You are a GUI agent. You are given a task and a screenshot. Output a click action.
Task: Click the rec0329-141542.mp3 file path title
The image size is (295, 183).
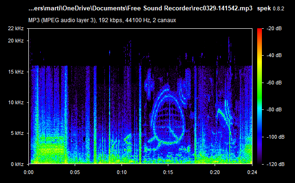click(140, 8)
